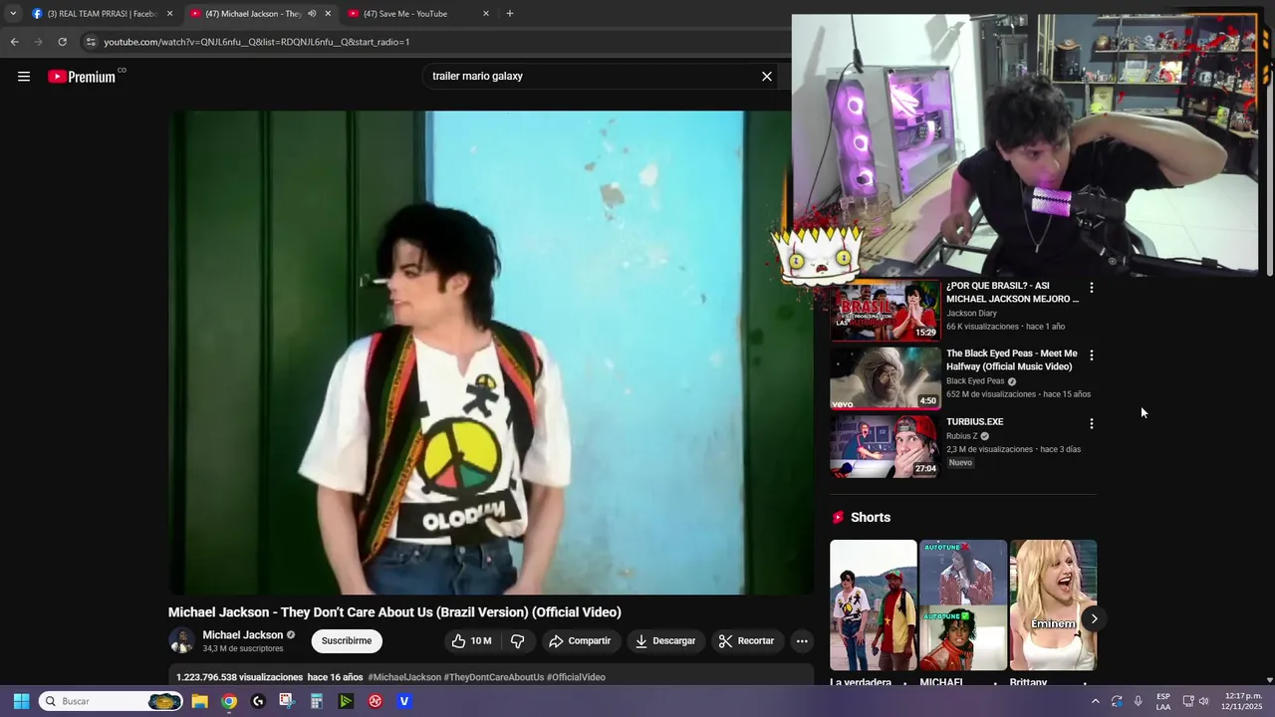Image resolution: width=1275 pixels, height=717 pixels.
Task: Click the sync icon in system tray
Action: pyautogui.click(x=1117, y=701)
